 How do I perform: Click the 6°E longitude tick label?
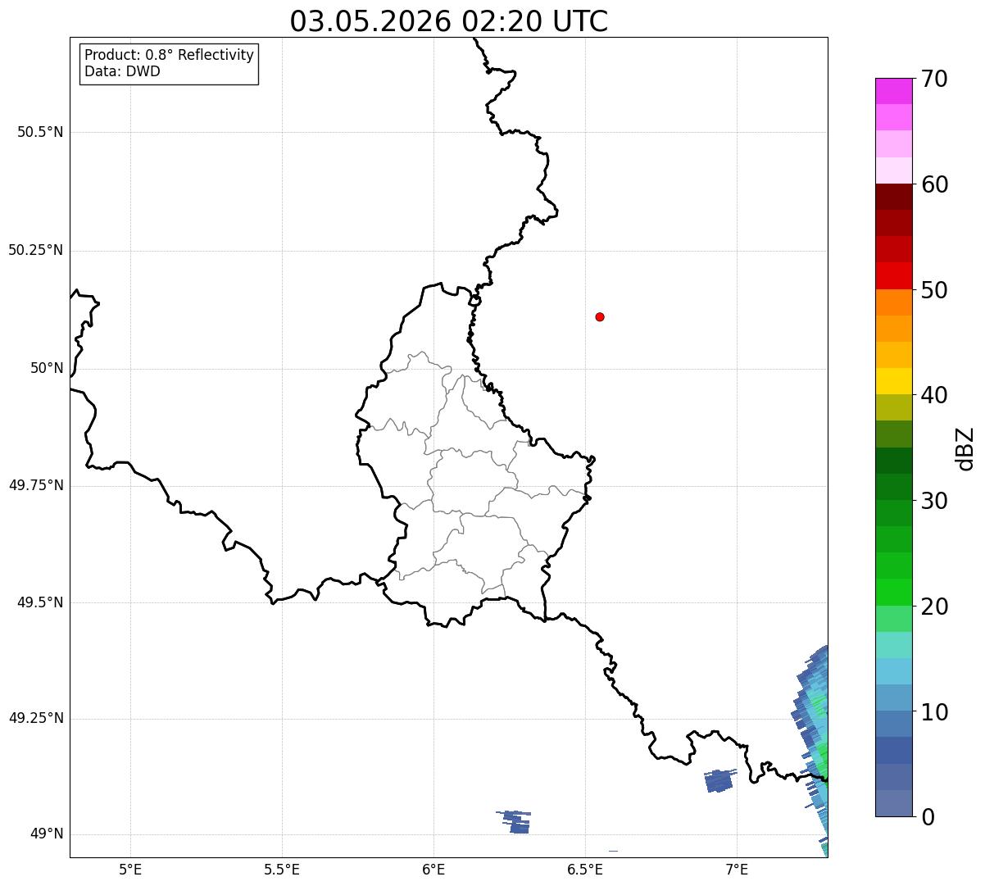[x=433, y=869]
